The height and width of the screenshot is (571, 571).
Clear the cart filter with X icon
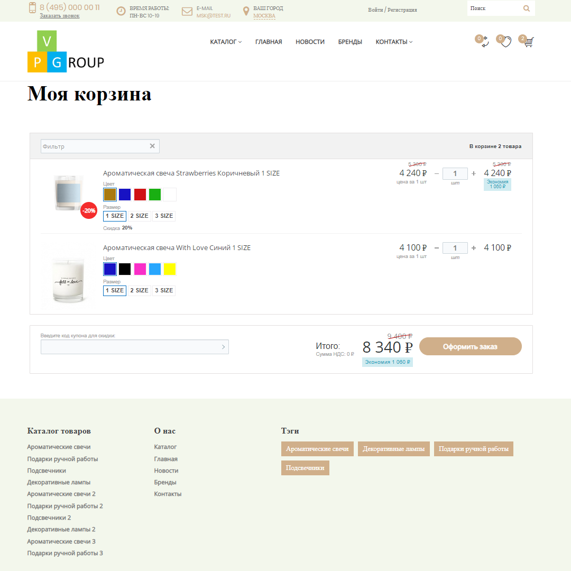coord(152,146)
